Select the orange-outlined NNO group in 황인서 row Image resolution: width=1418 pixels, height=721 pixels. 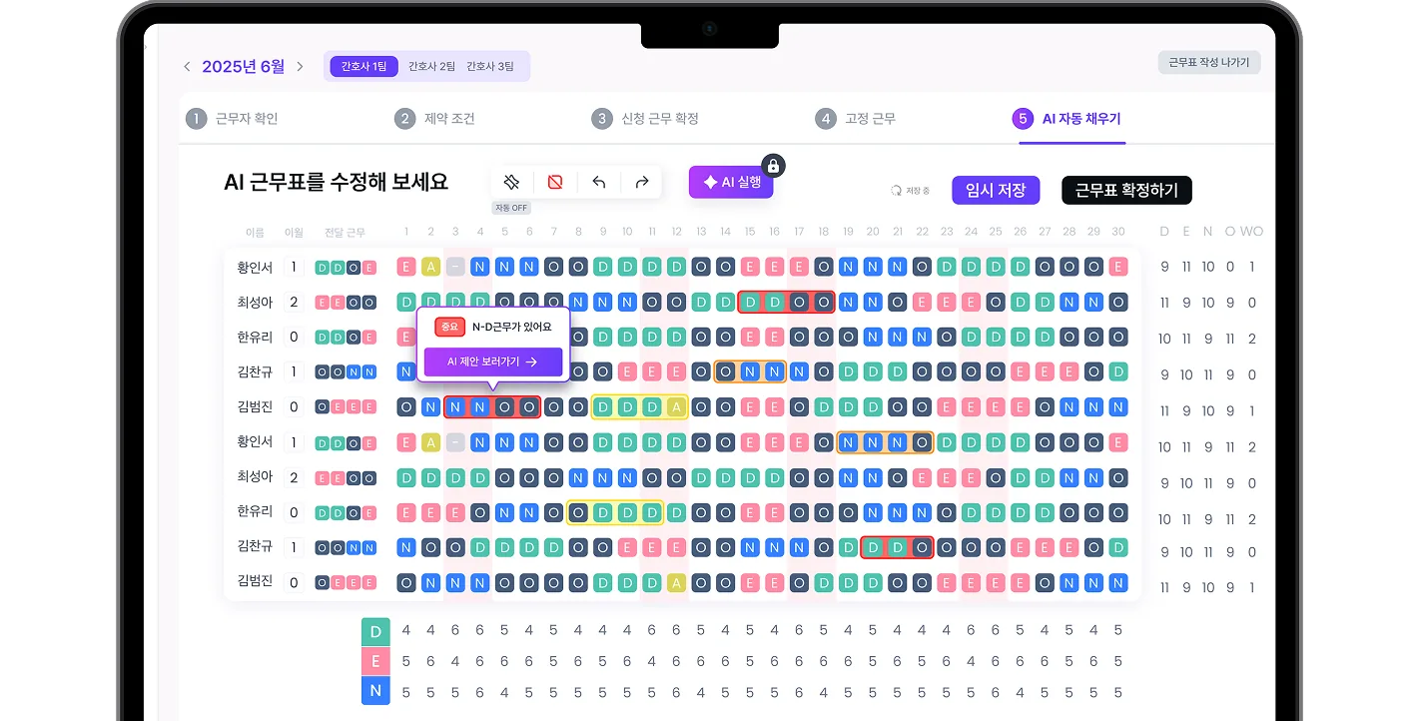coord(885,442)
